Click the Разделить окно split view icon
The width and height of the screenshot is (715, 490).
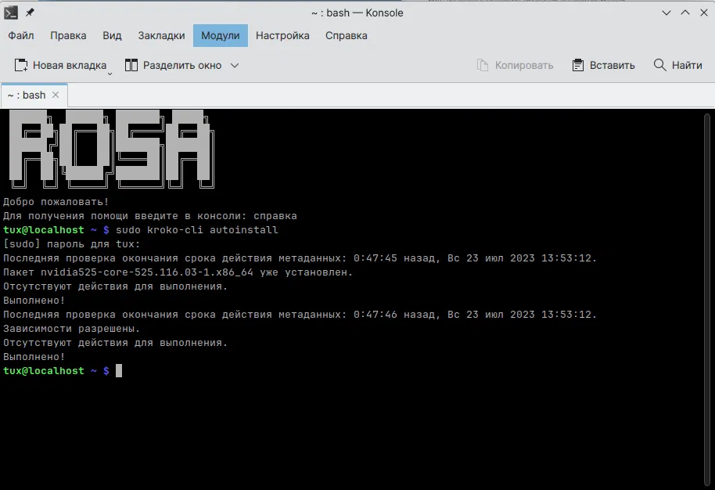tap(131, 65)
